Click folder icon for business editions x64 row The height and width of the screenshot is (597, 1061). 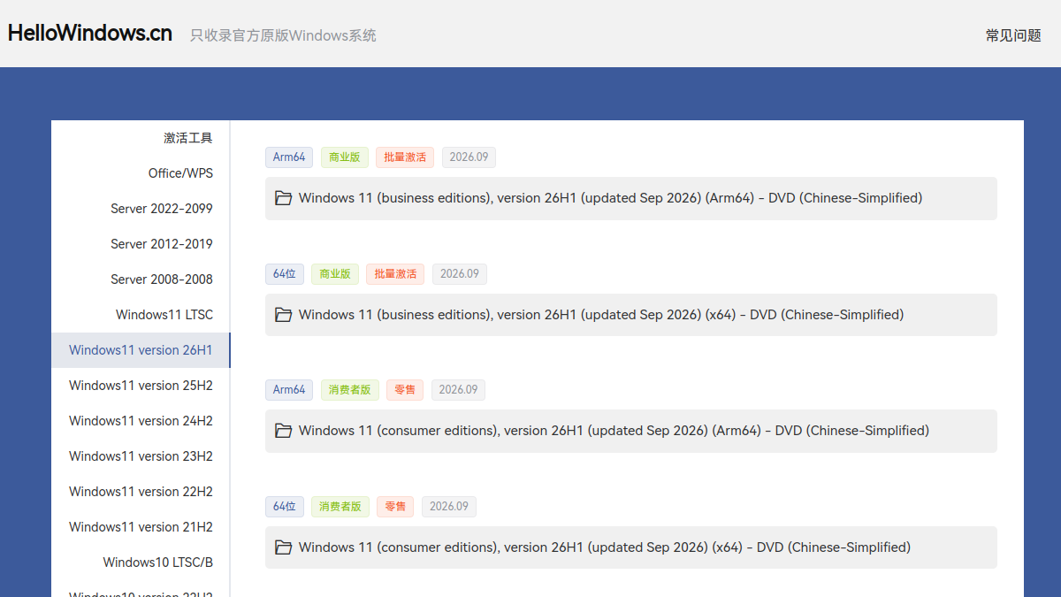(283, 315)
